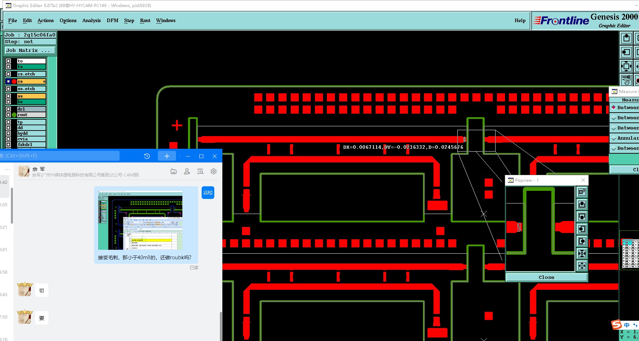Click chat message bubble 要
Viewport: 639px width, 341px height.
pos(42,318)
